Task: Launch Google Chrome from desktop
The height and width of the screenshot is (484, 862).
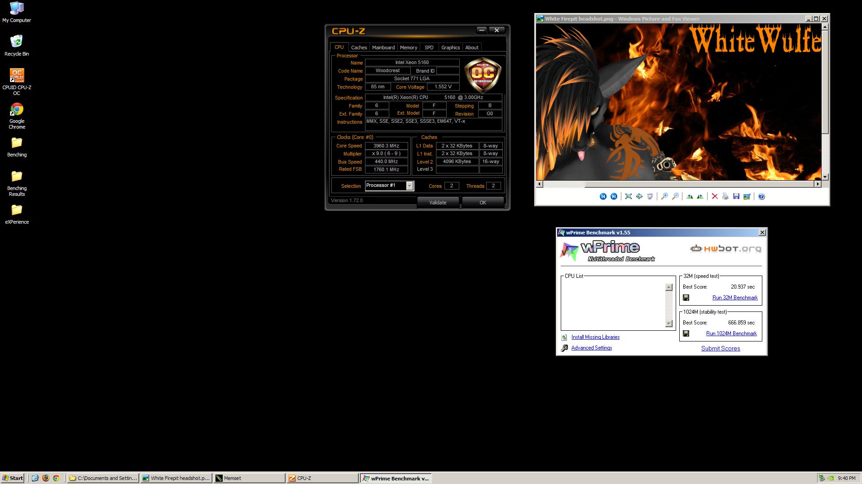Action: (17, 116)
